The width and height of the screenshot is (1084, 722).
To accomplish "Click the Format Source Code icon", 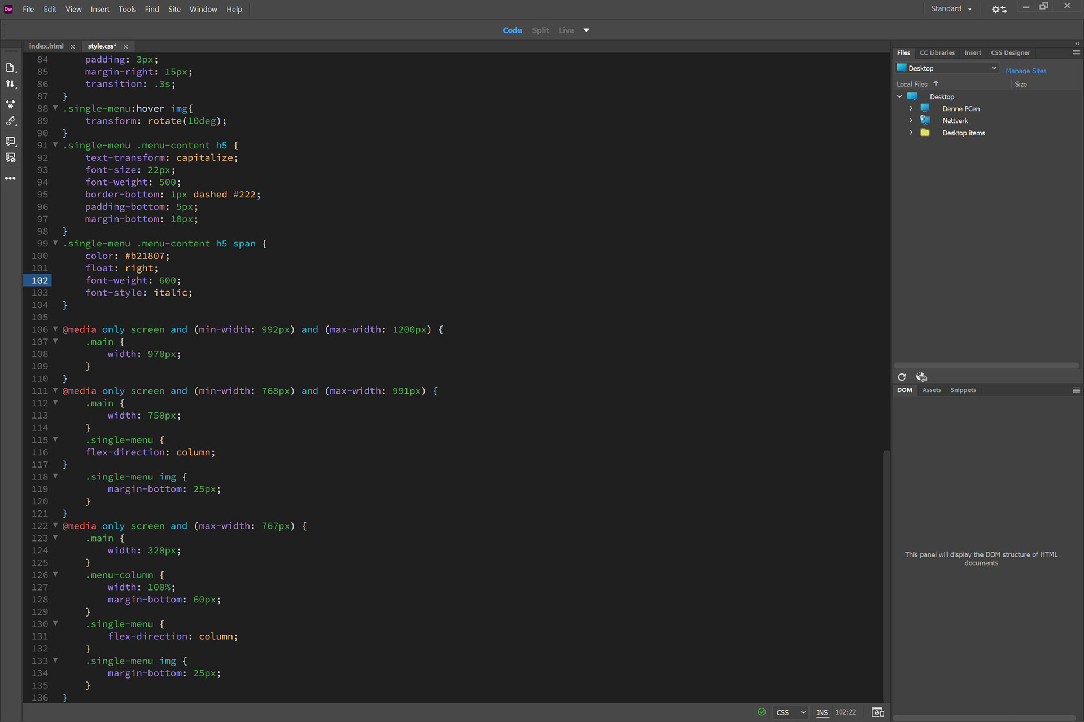I will tap(10, 121).
